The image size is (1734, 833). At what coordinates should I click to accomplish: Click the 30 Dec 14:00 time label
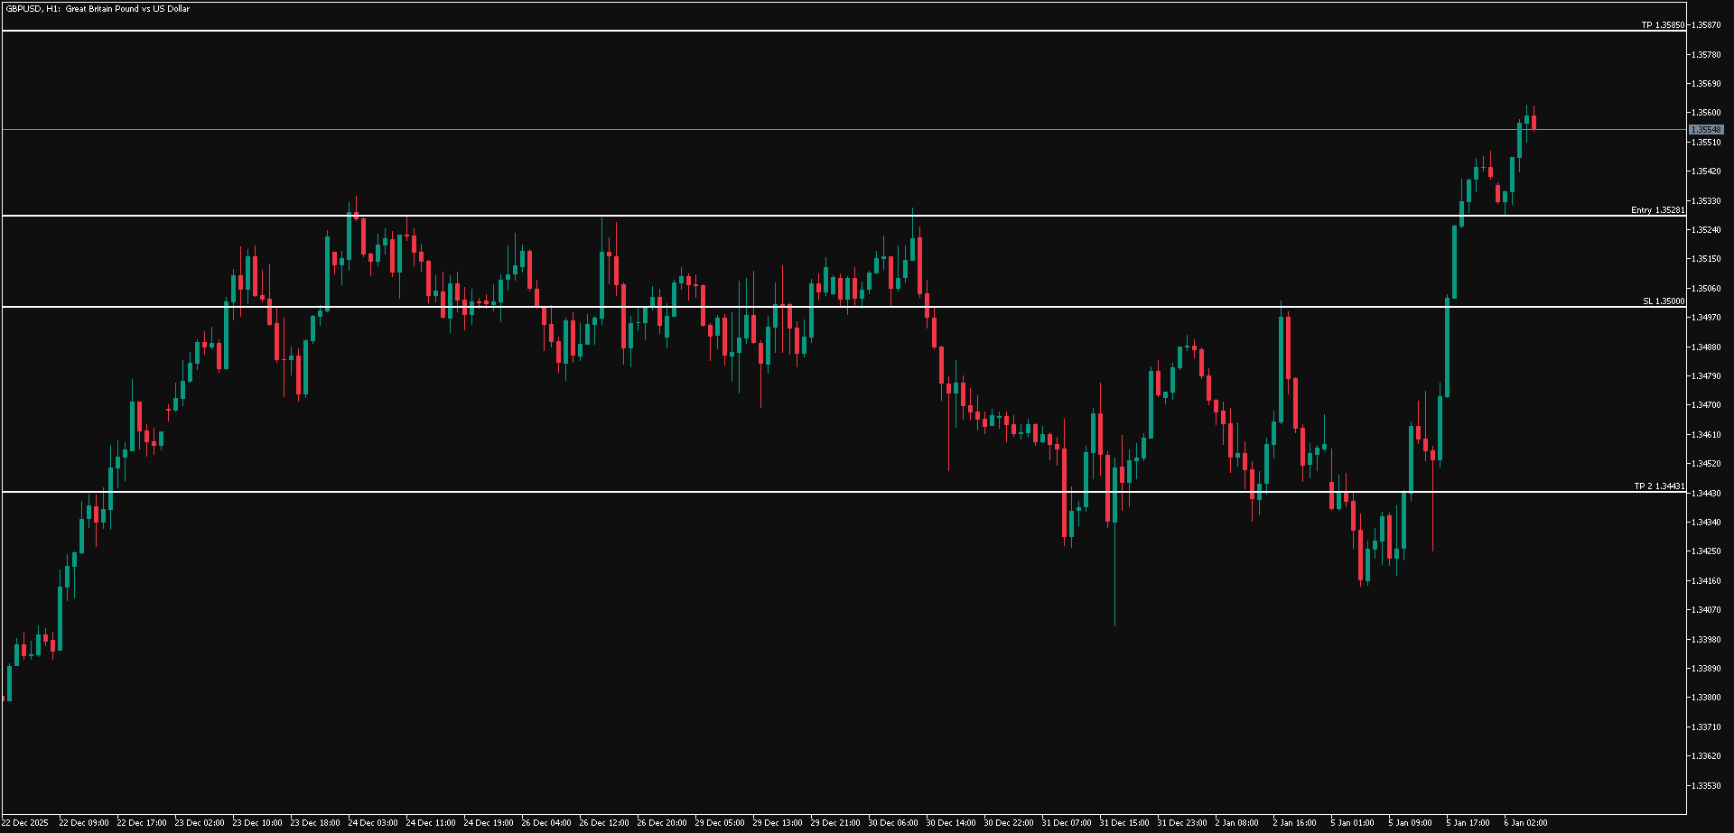pos(950,823)
